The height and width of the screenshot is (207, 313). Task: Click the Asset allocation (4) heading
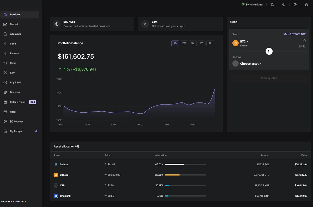[x=66, y=147]
